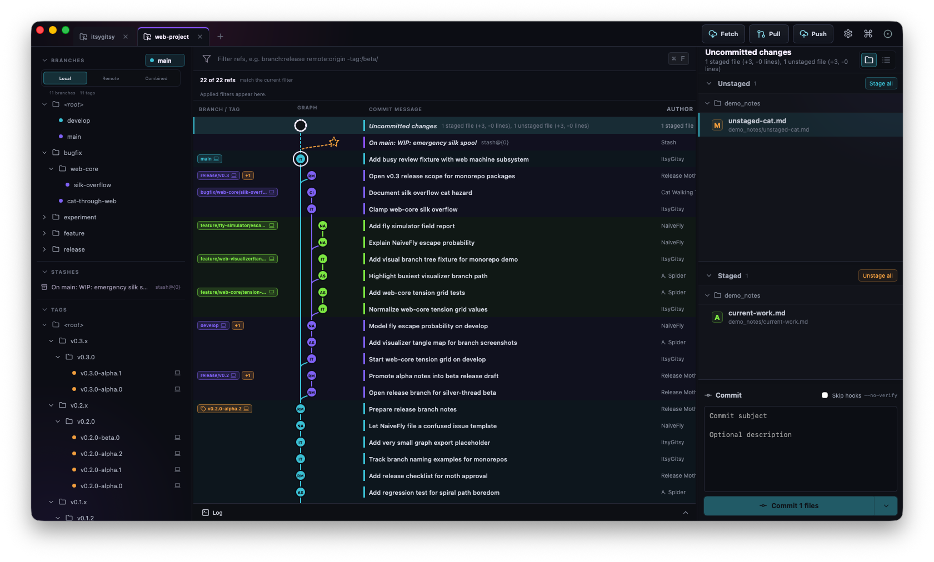This screenshot has width=934, height=562.
Task: Click Unstage all button
Action: click(877, 275)
